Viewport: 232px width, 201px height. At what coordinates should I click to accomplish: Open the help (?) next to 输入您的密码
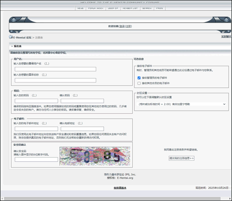click(34, 95)
